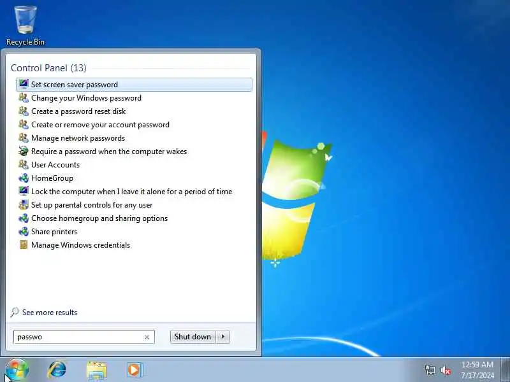The width and height of the screenshot is (510, 382).
Task: Click the Share printers icon
Action: [24, 232]
